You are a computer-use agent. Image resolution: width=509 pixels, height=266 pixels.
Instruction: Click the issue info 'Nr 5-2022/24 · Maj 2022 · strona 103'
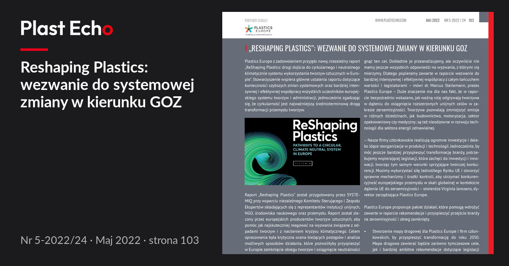point(109,240)
